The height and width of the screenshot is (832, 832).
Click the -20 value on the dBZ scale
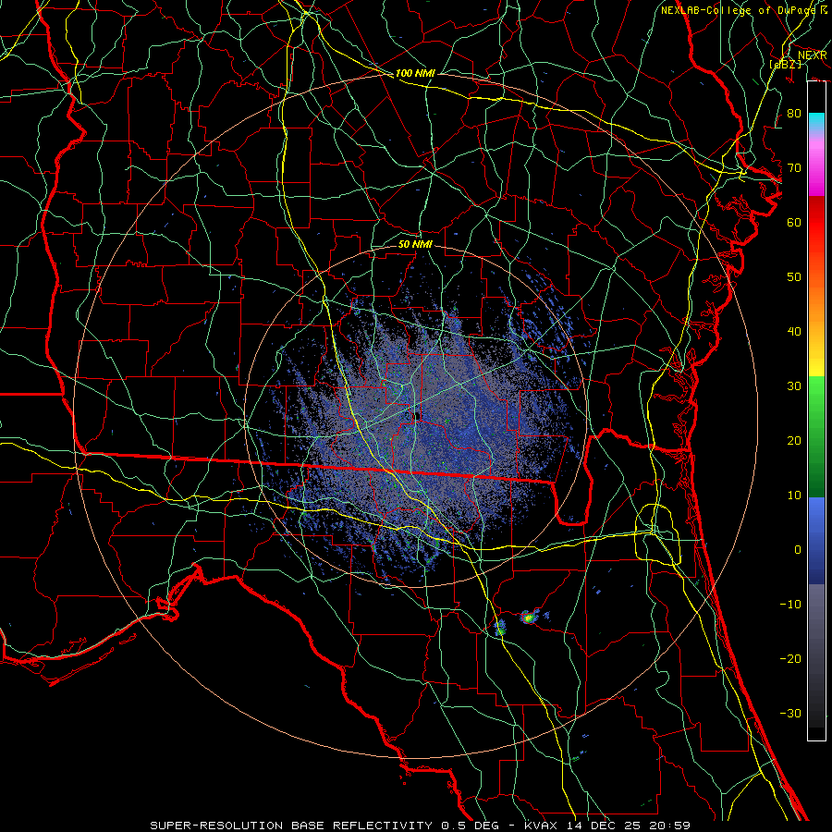tap(790, 658)
